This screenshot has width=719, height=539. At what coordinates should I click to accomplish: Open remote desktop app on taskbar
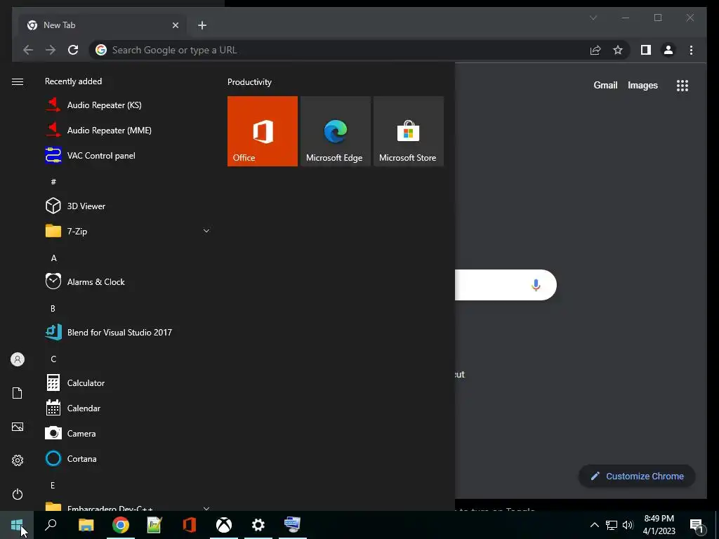293,525
